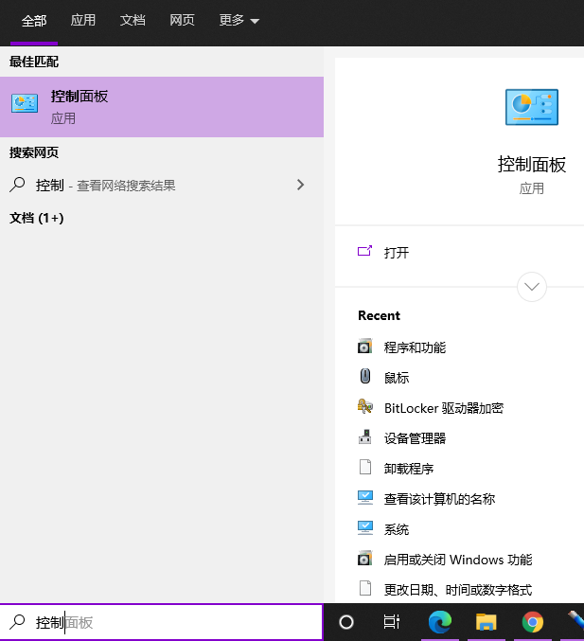The width and height of the screenshot is (584, 641).
Task: Click the 设备管理器 icon
Action: [x=365, y=436]
